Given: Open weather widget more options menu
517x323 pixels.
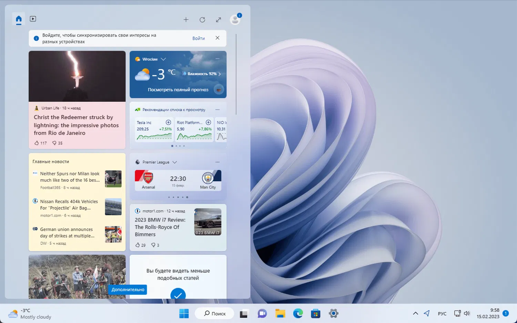Looking at the screenshot, I should tap(217, 59).
